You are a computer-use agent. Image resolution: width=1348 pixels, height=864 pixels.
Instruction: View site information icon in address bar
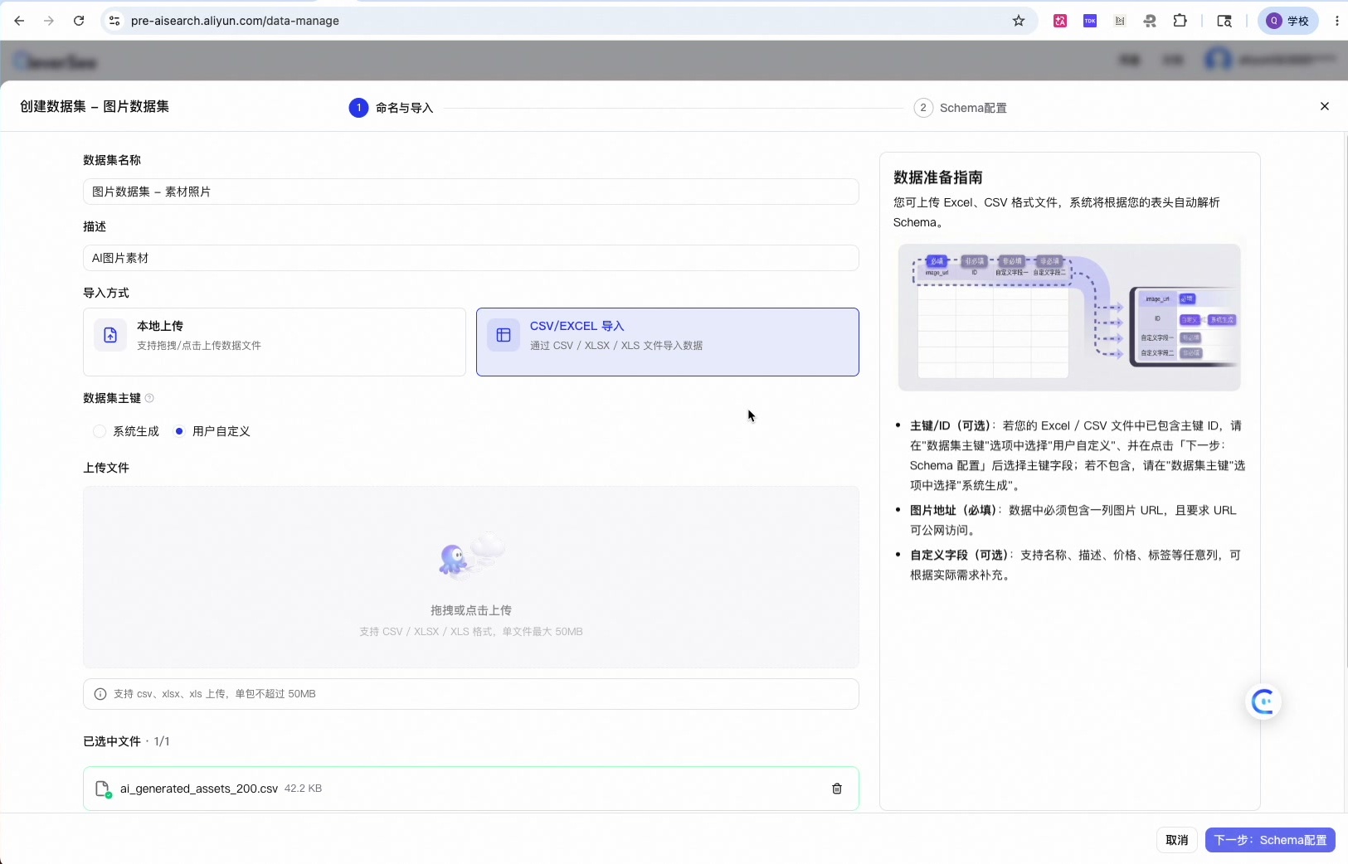pyautogui.click(x=114, y=21)
